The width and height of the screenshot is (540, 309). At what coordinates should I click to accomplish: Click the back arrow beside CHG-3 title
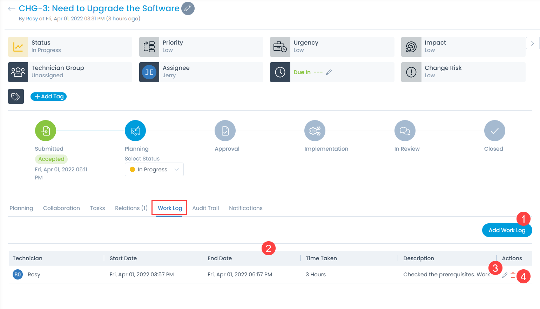coord(12,9)
